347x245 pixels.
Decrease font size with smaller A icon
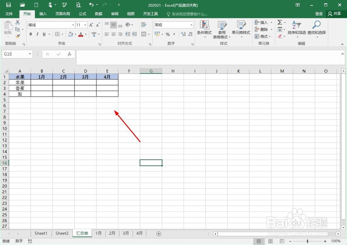tap(98, 25)
